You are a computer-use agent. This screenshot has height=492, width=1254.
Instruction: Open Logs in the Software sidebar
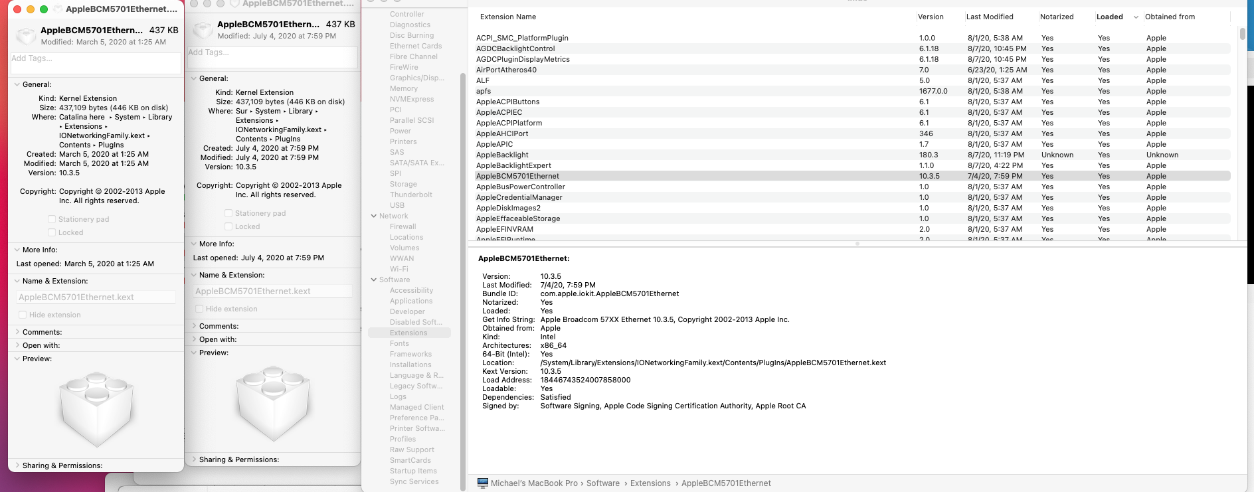pyautogui.click(x=398, y=396)
